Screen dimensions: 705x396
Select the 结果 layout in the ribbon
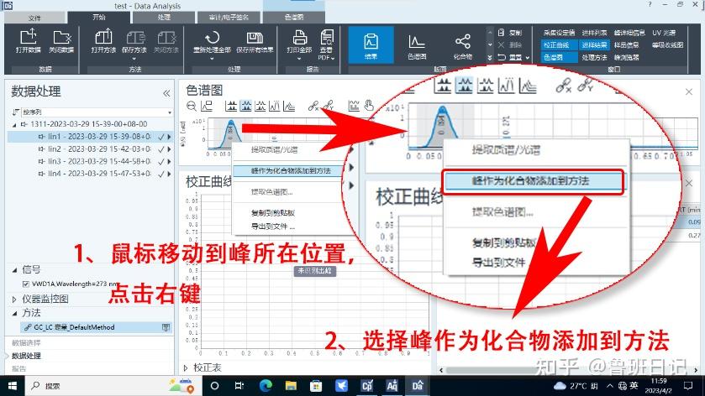click(371, 44)
